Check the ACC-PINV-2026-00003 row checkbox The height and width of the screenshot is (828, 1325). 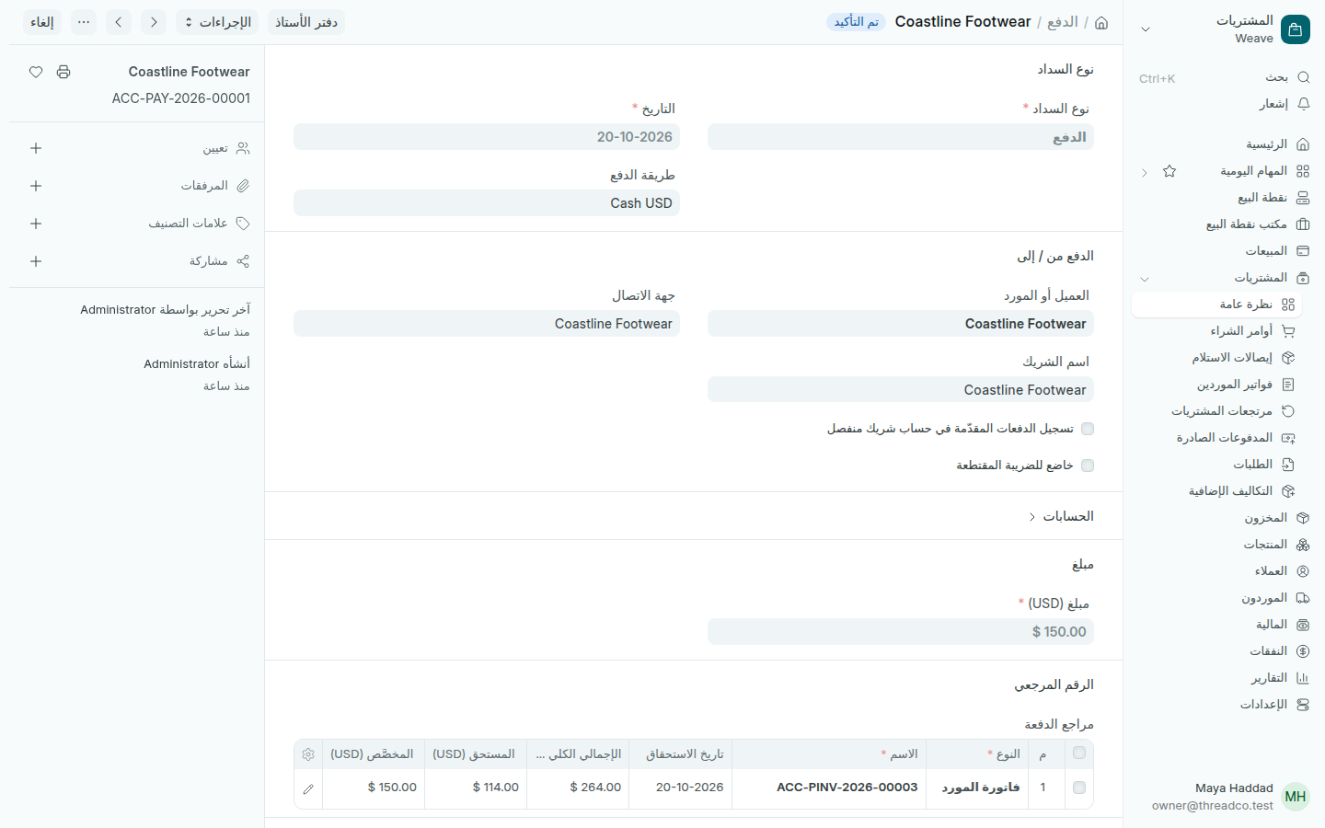pos(1079,788)
